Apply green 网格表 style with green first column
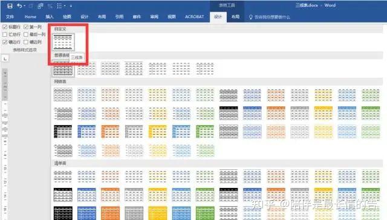Viewport: 387px width, 220px height. (205, 131)
